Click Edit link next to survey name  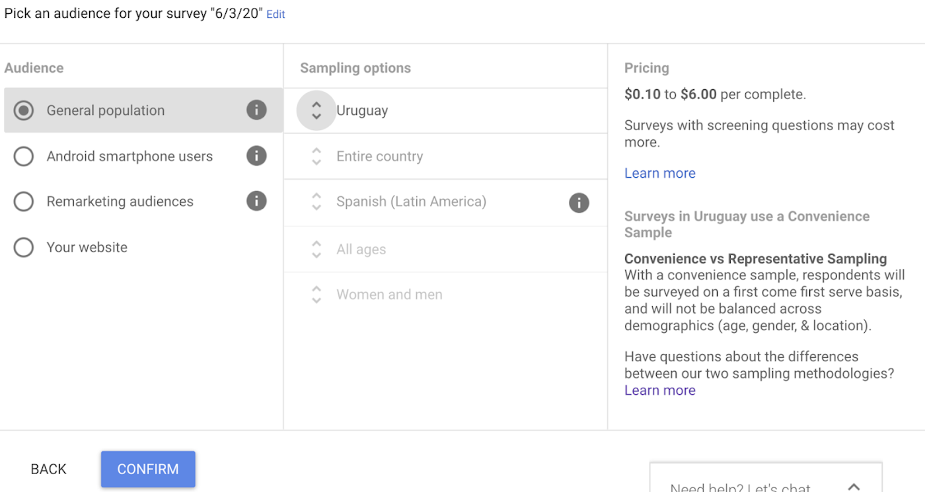click(x=276, y=14)
